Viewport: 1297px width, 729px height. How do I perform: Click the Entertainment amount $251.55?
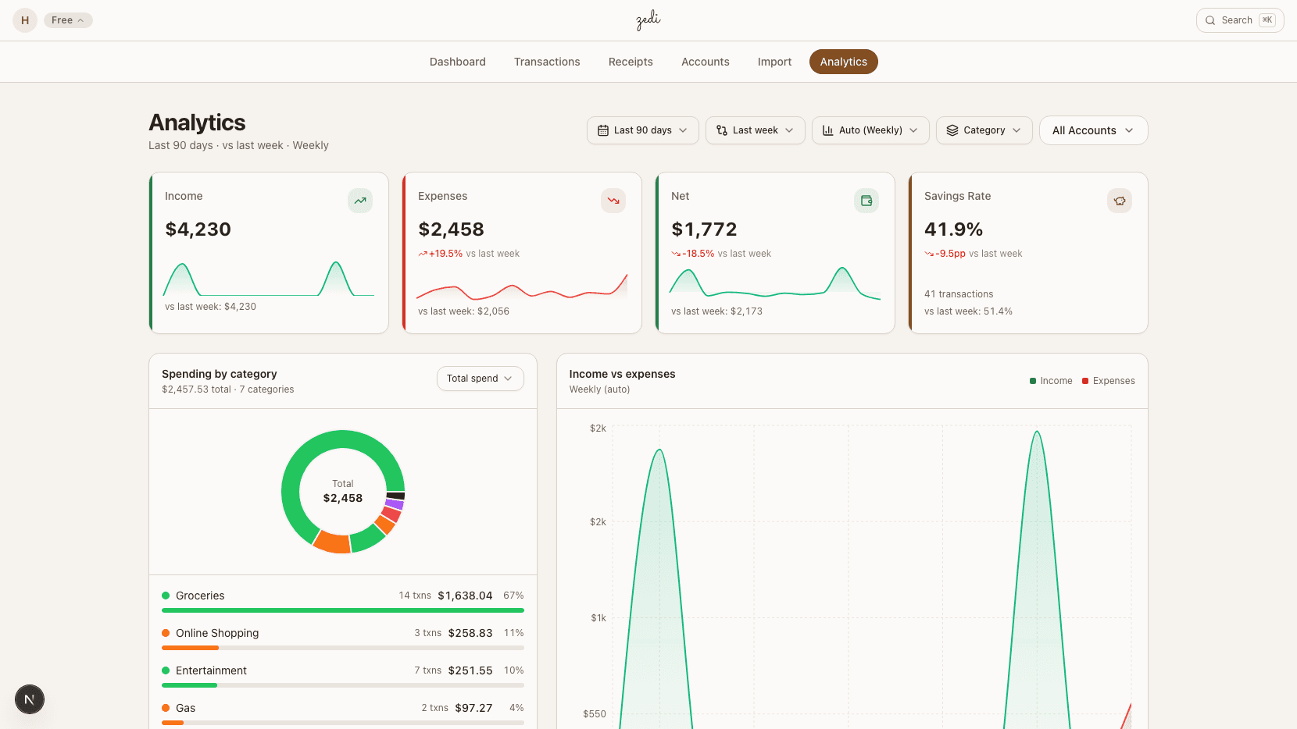click(470, 670)
